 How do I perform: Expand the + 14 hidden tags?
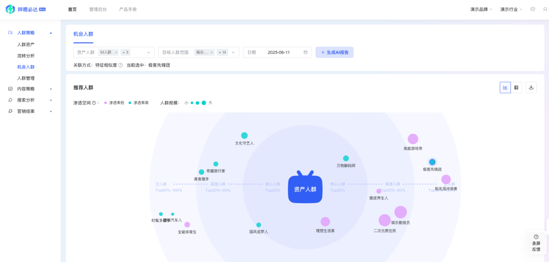222,52
